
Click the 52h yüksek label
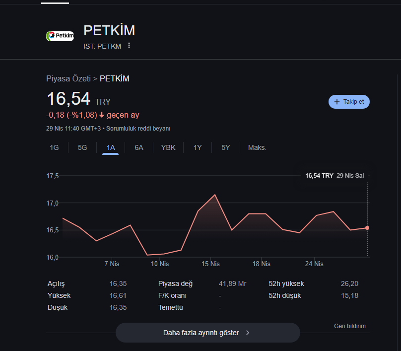(286, 283)
